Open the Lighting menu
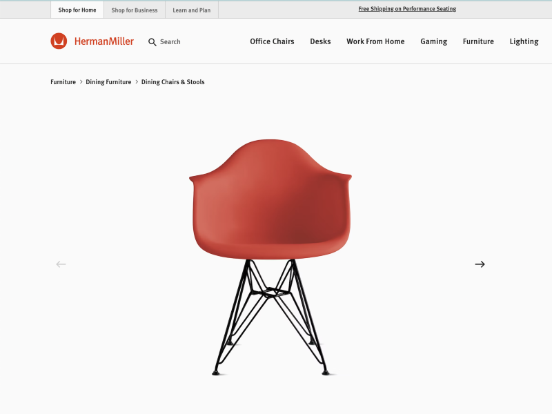552x414 pixels. tap(524, 41)
